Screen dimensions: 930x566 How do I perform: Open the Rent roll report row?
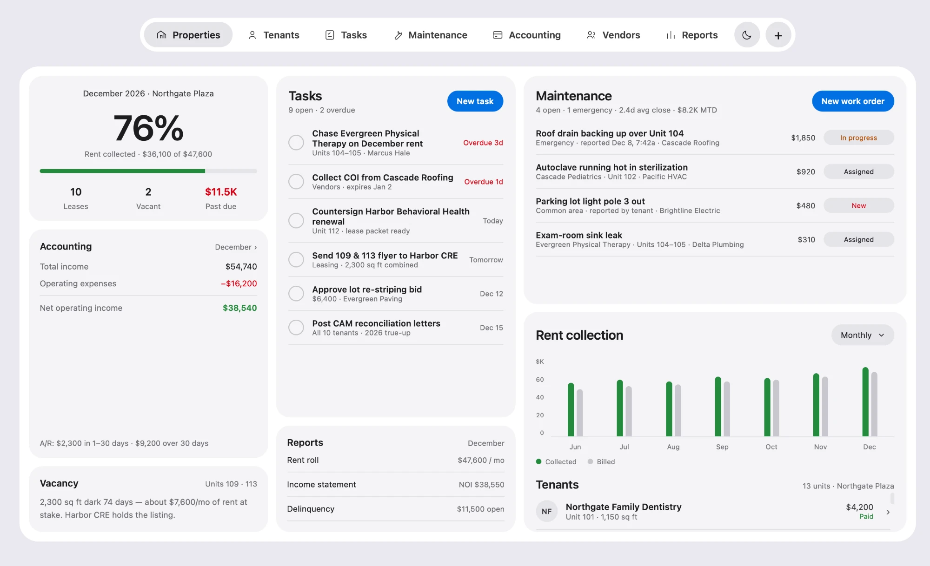tap(396, 460)
